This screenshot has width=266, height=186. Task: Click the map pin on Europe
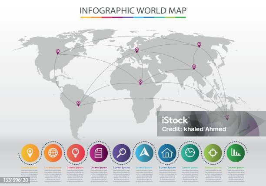click(137, 50)
